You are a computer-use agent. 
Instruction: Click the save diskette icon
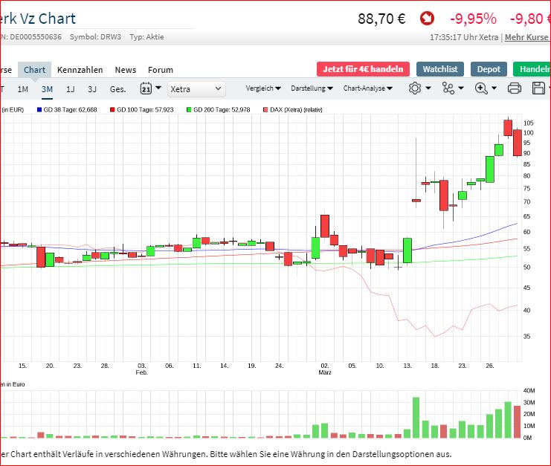pyautogui.click(x=540, y=88)
